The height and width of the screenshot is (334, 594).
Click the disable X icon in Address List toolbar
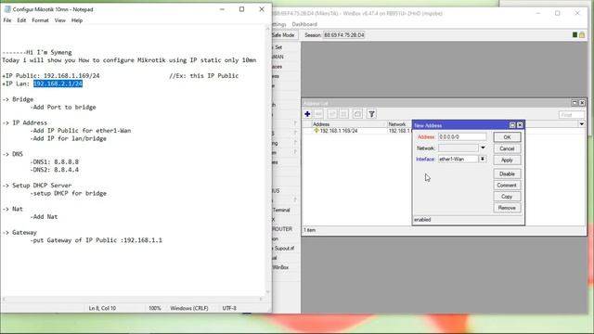[x=343, y=114]
